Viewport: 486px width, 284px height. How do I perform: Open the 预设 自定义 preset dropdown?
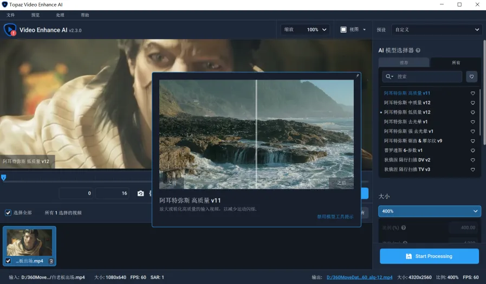[x=437, y=30]
